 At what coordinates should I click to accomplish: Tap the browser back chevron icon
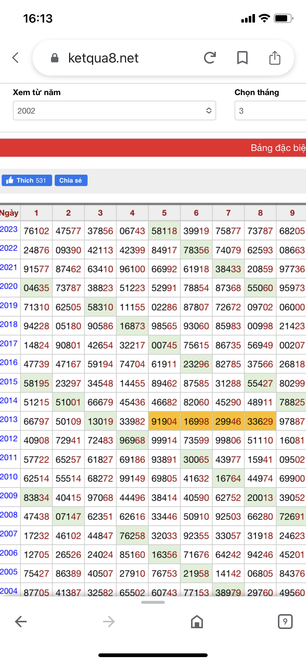click(x=15, y=58)
